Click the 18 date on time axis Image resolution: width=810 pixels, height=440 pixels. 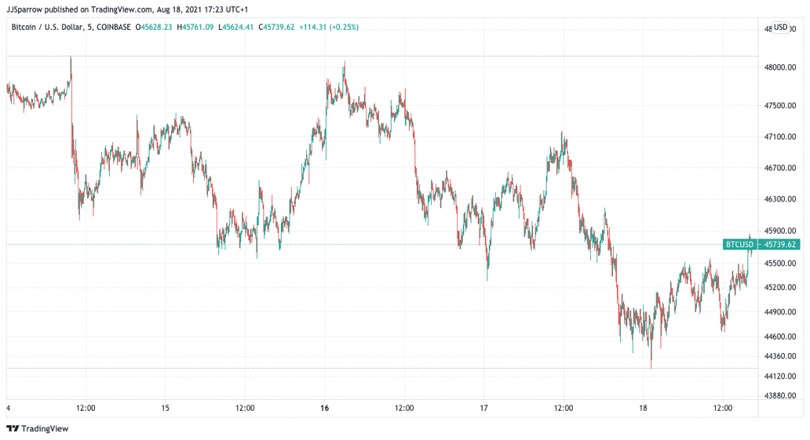643,408
